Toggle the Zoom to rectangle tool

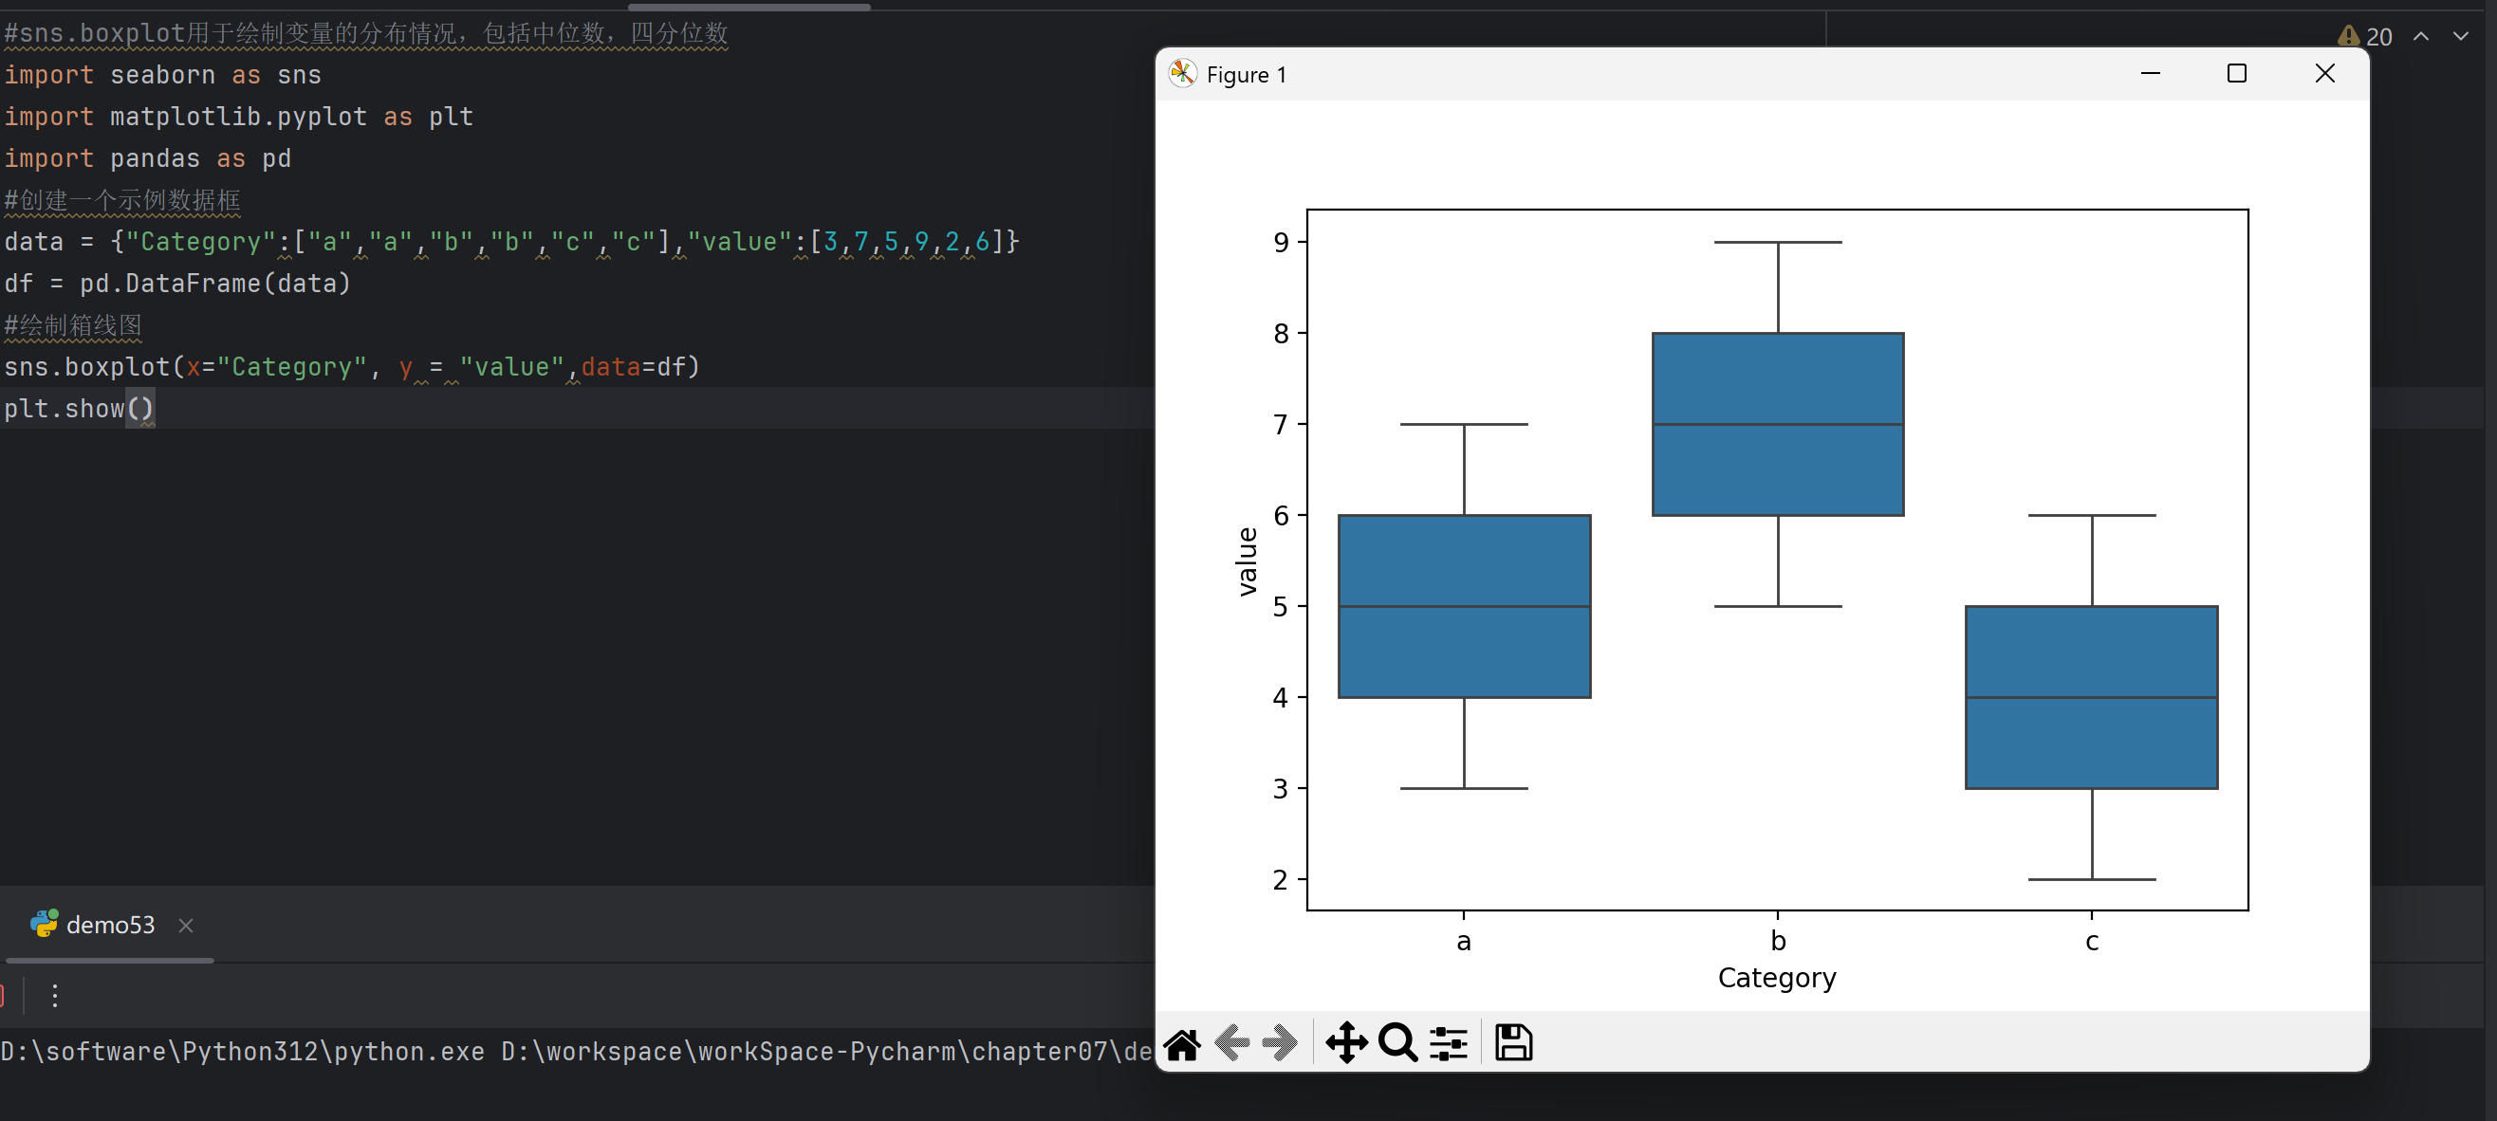pos(1396,1043)
